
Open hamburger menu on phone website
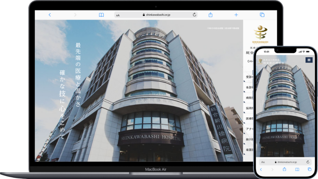click(309, 60)
